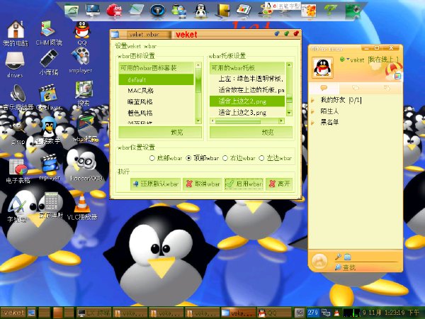Expand the 陌生人 group in QQ
Viewport: 425px width, 319px height.
tap(313, 111)
